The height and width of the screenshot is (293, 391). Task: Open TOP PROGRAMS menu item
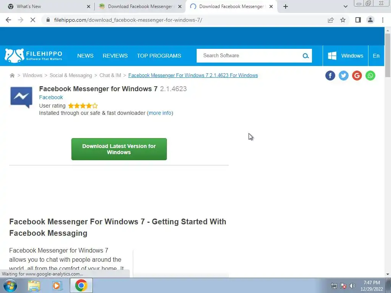[x=159, y=56]
